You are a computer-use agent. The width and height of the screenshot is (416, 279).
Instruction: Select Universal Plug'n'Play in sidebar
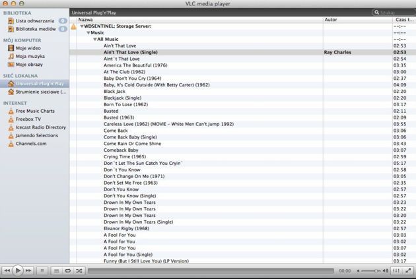[34, 84]
